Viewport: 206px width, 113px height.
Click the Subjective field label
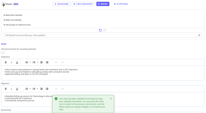pyautogui.click(x=5, y=57)
